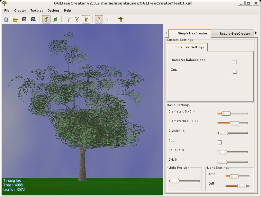
Task: Click the full green tree toolbar icon
Action: tap(121, 20)
